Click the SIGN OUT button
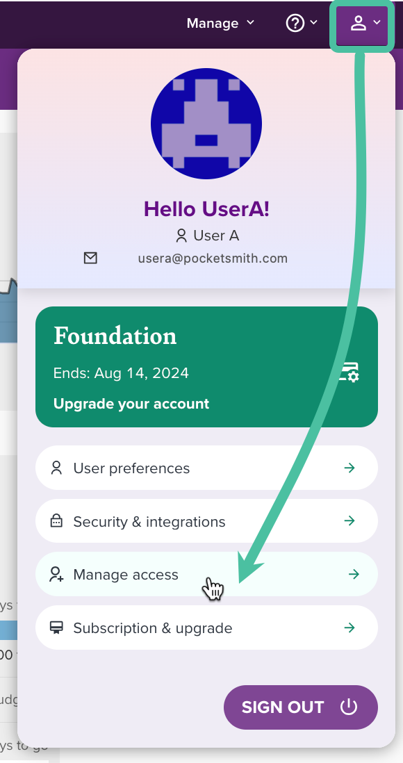 point(301,707)
